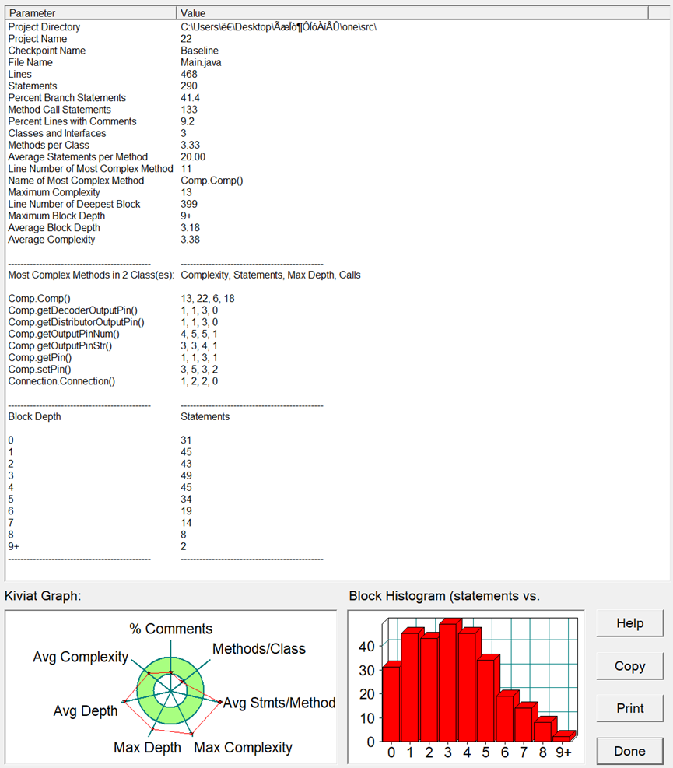The width and height of the screenshot is (673, 768).
Task: Click the Main.java value
Action: coord(201,62)
